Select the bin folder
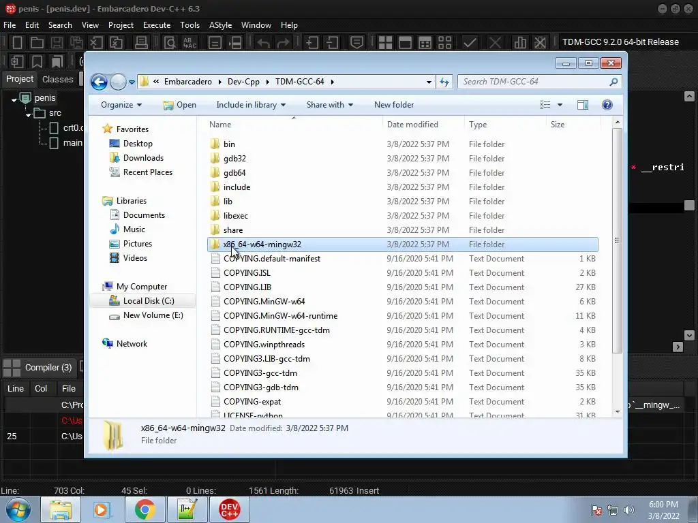Viewport: 698px width, 523px height. [x=229, y=144]
